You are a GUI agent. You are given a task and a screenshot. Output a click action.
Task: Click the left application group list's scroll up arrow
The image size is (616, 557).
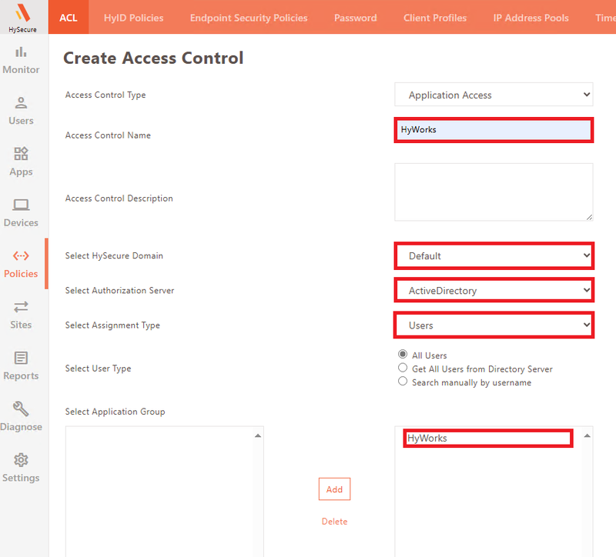pos(258,435)
